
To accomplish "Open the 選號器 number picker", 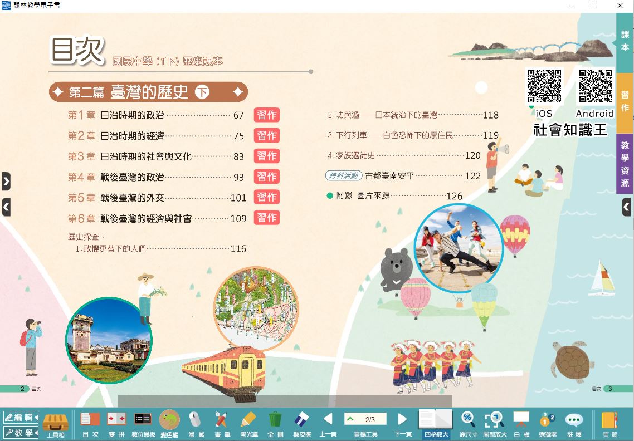I will [x=547, y=423].
